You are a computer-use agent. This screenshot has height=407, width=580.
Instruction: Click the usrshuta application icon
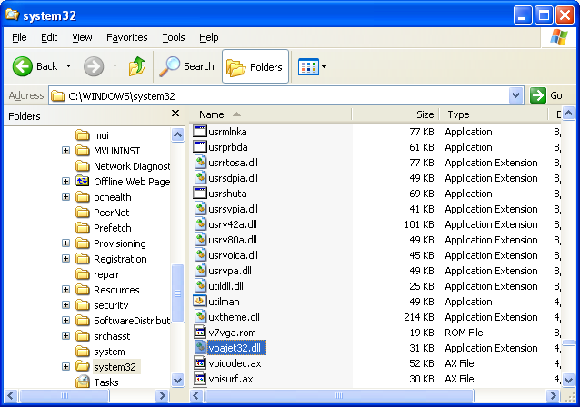pyautogui.click(x=200, y=194)
